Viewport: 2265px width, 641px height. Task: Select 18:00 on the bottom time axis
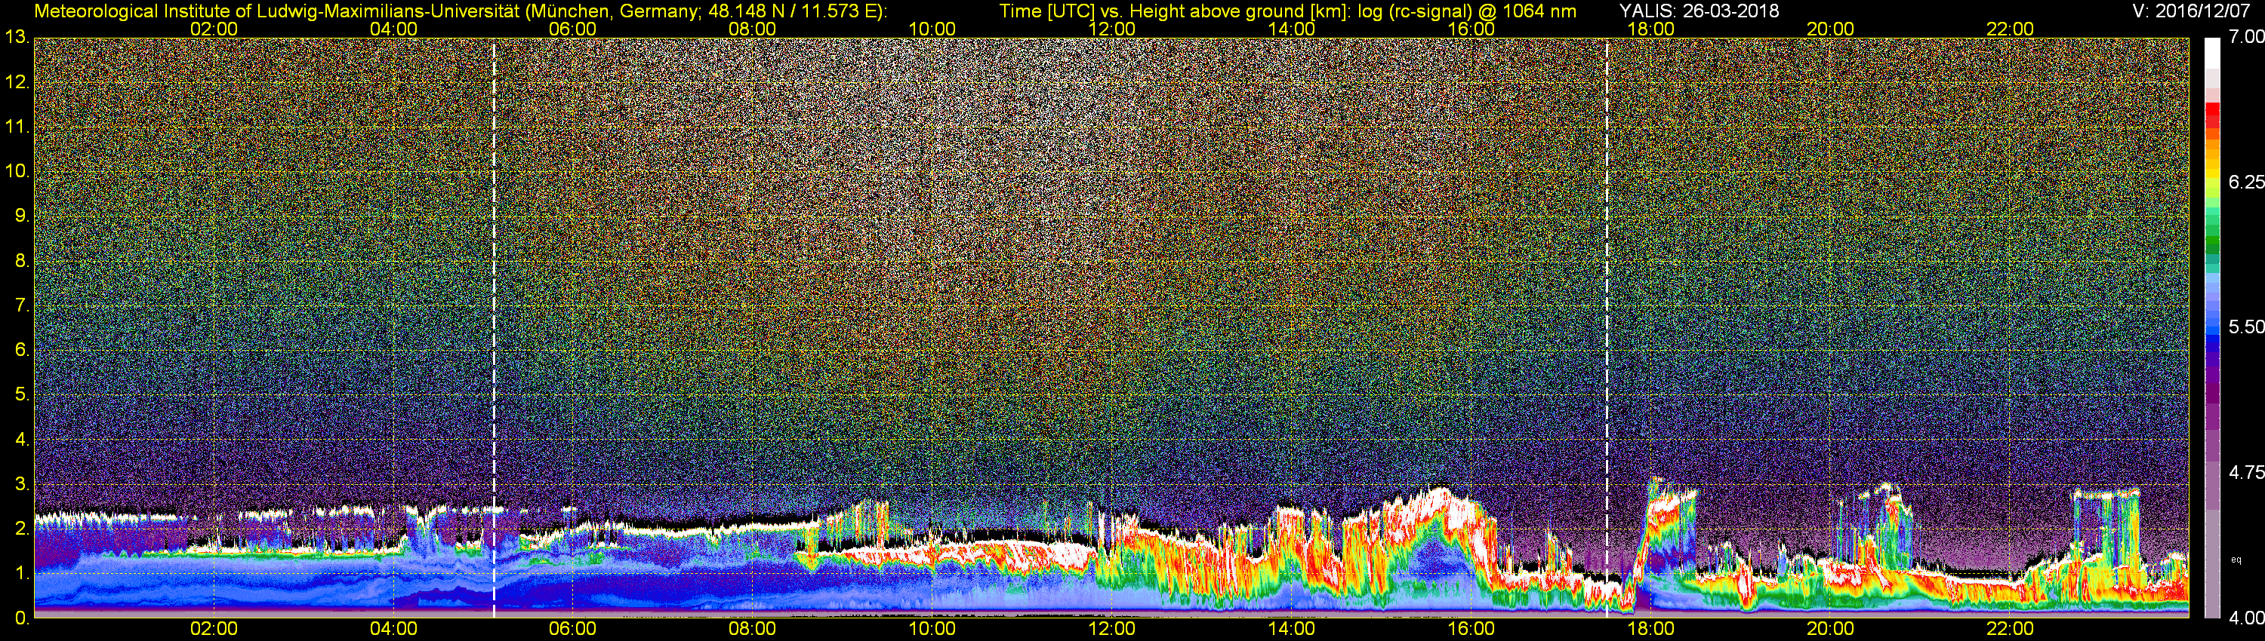[x=1650, y=630]
